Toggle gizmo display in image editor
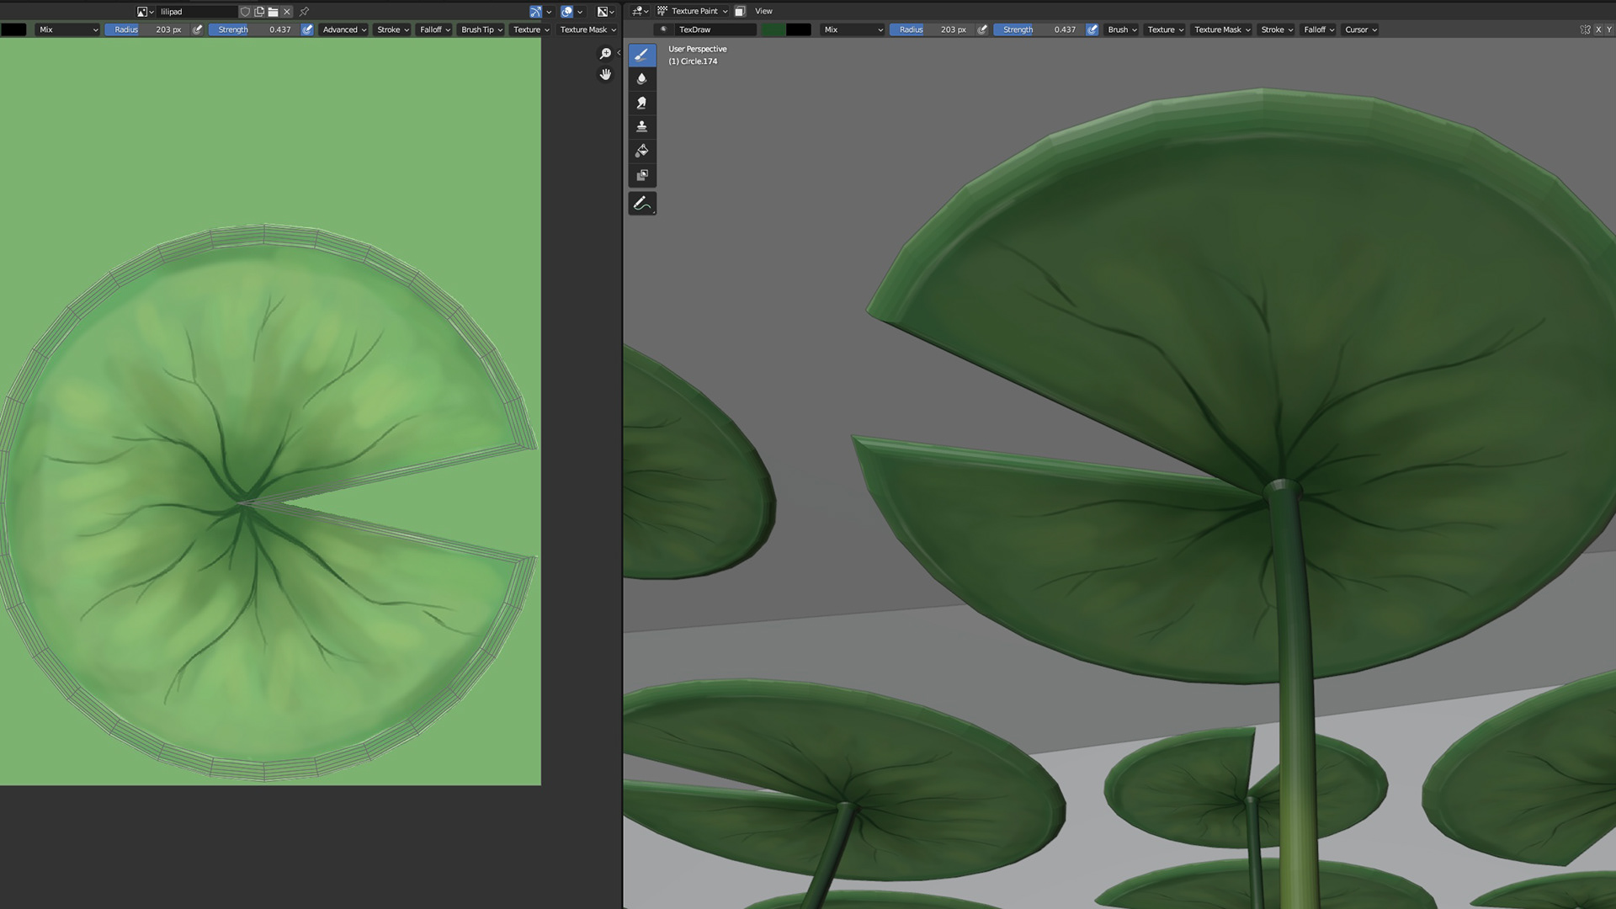Screen dimensions: 1616x909 pos(535,12)
